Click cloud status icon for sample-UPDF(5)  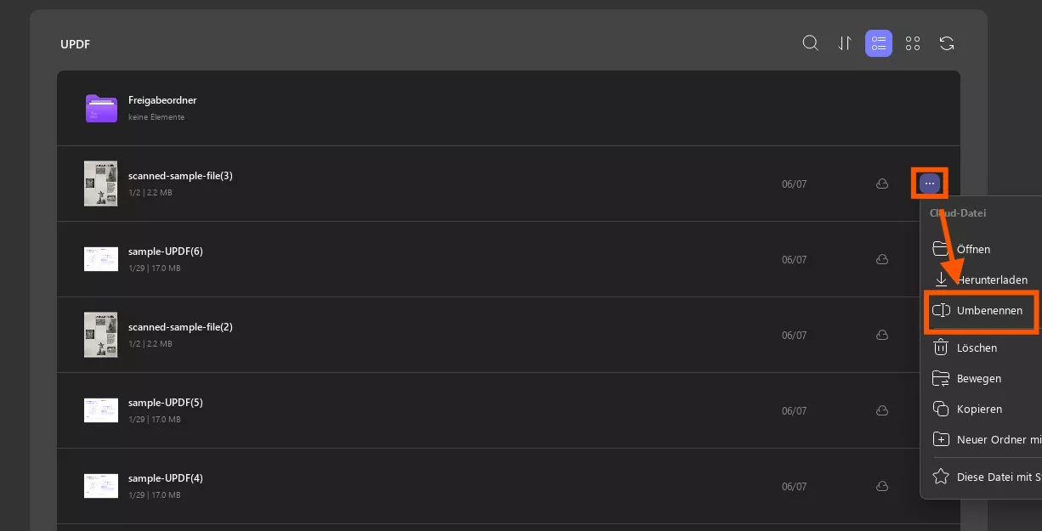882,410
